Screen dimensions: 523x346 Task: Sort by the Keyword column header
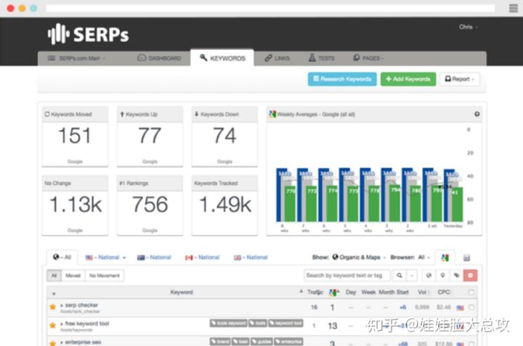(182, 292)
